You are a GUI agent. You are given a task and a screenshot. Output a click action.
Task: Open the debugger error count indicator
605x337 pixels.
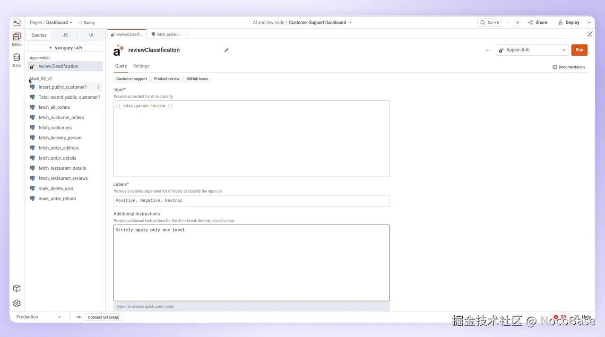560,317
